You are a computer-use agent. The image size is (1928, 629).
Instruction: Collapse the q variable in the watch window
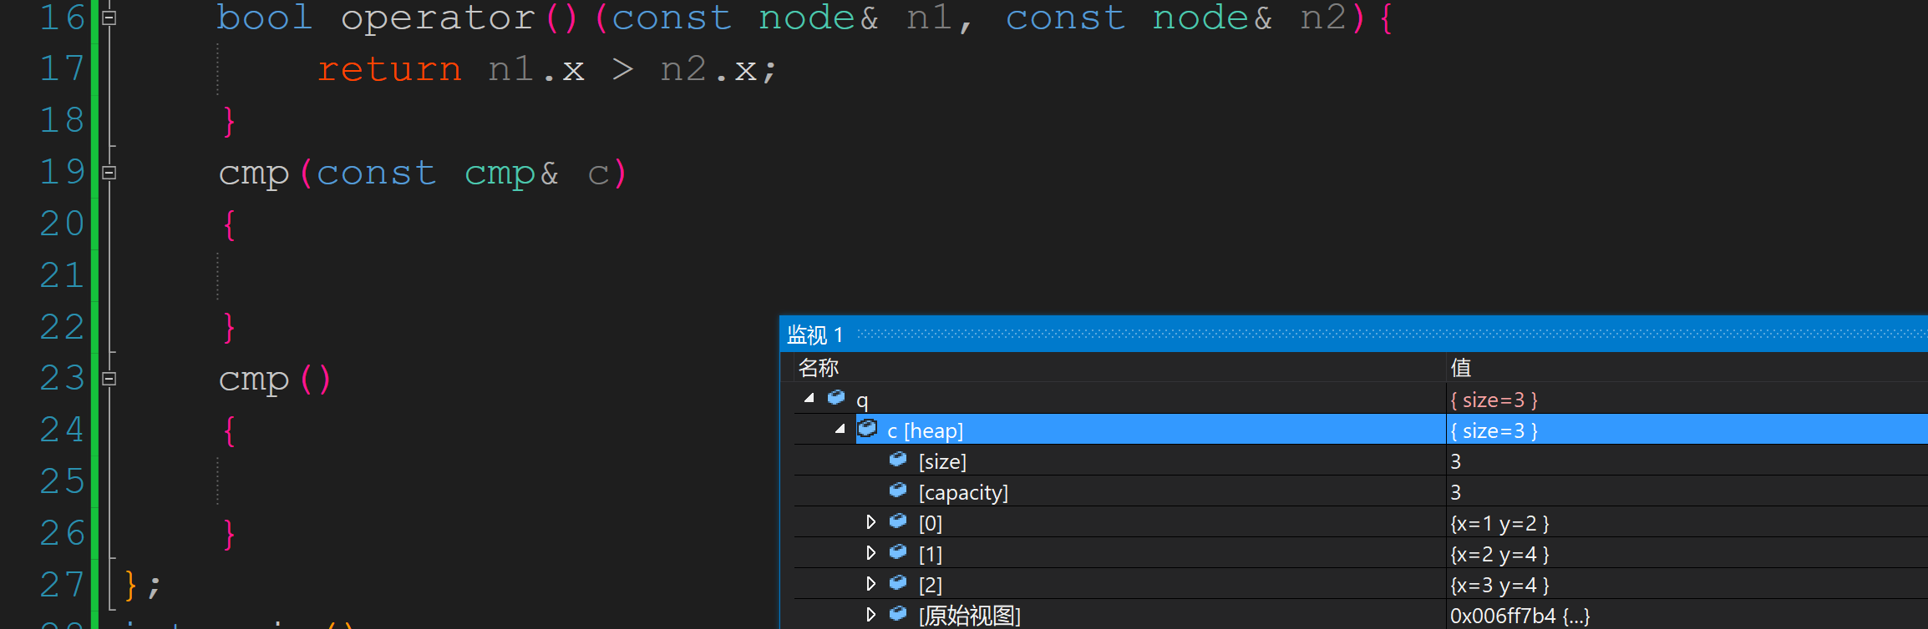point(809,399)
